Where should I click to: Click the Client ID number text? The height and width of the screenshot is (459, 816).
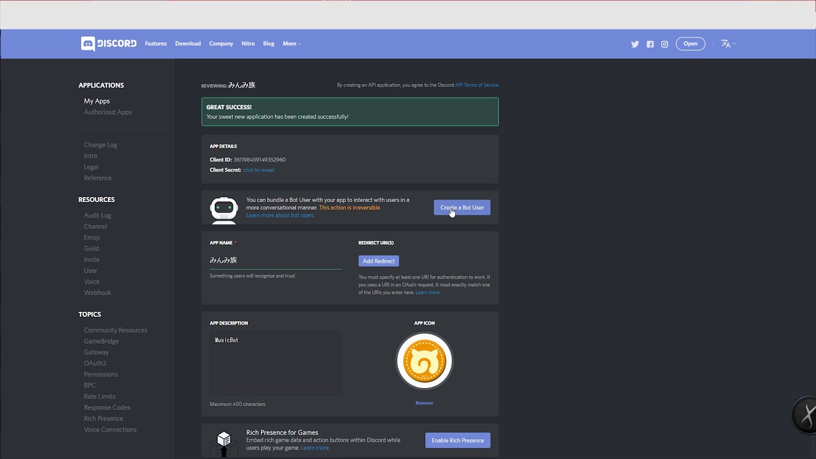coord(259,159)
